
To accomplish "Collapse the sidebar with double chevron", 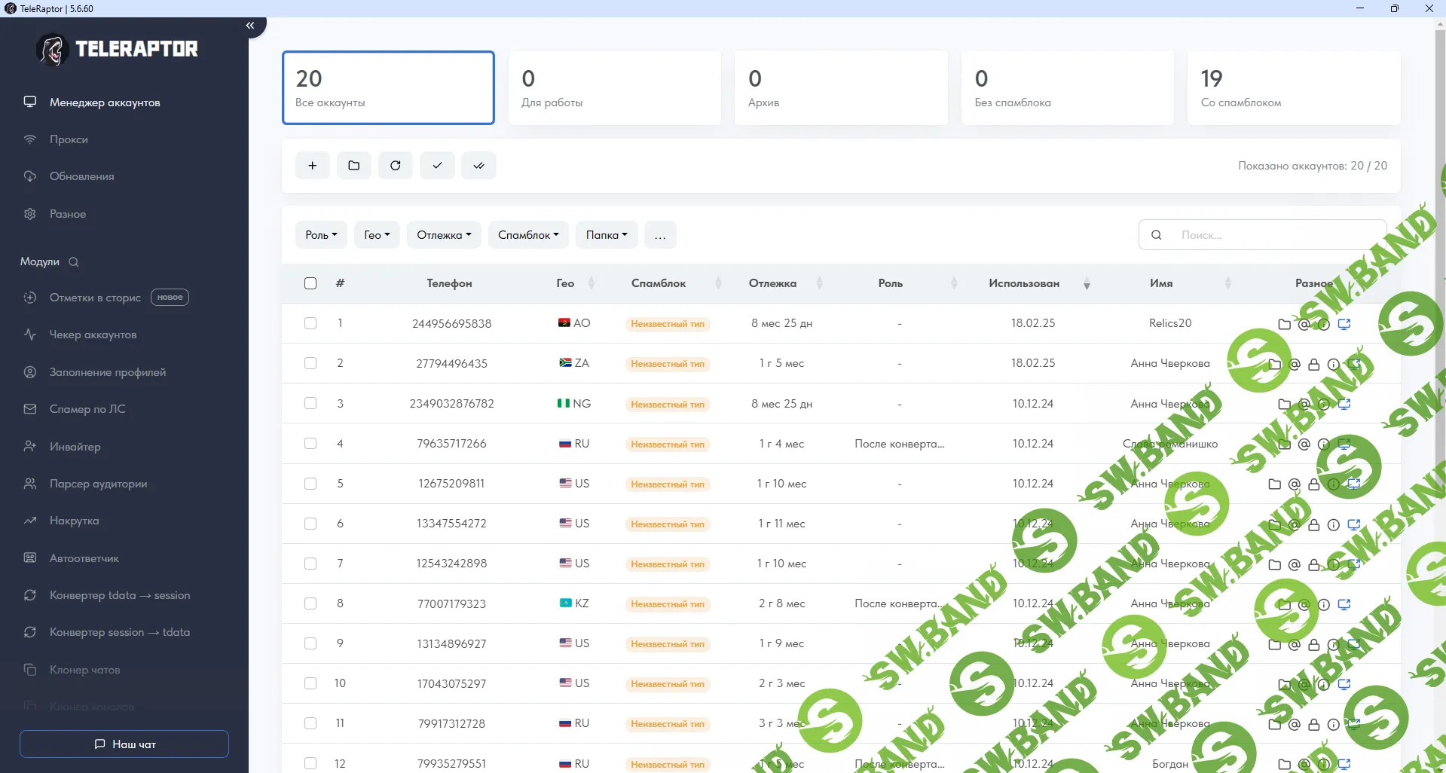I will tap(250, 26).
